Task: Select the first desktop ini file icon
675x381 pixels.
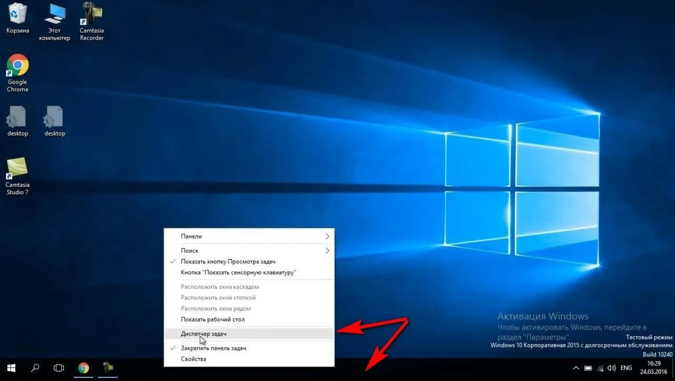Action: (17, 121)
